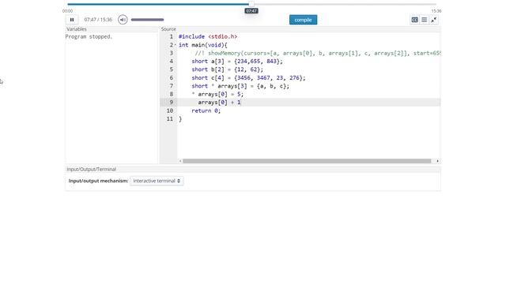
Task: Pause the playback
Action: [x=72, y=20]
